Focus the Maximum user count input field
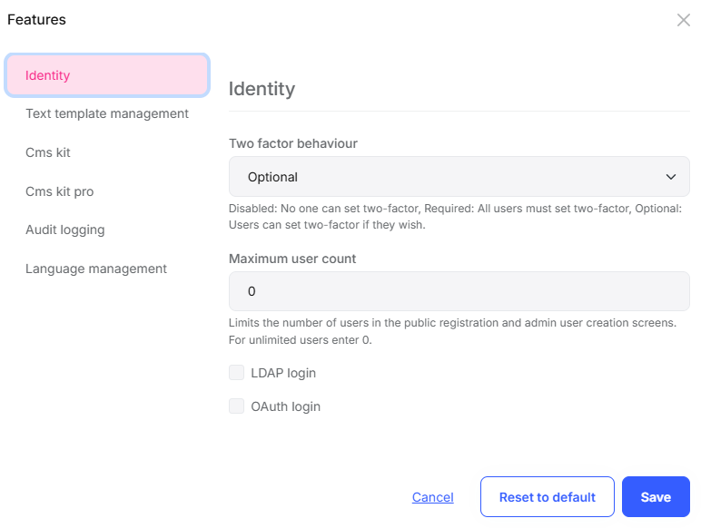Image resolution: width=701 pixels, height=528 pixels. [x=459, y=291]
